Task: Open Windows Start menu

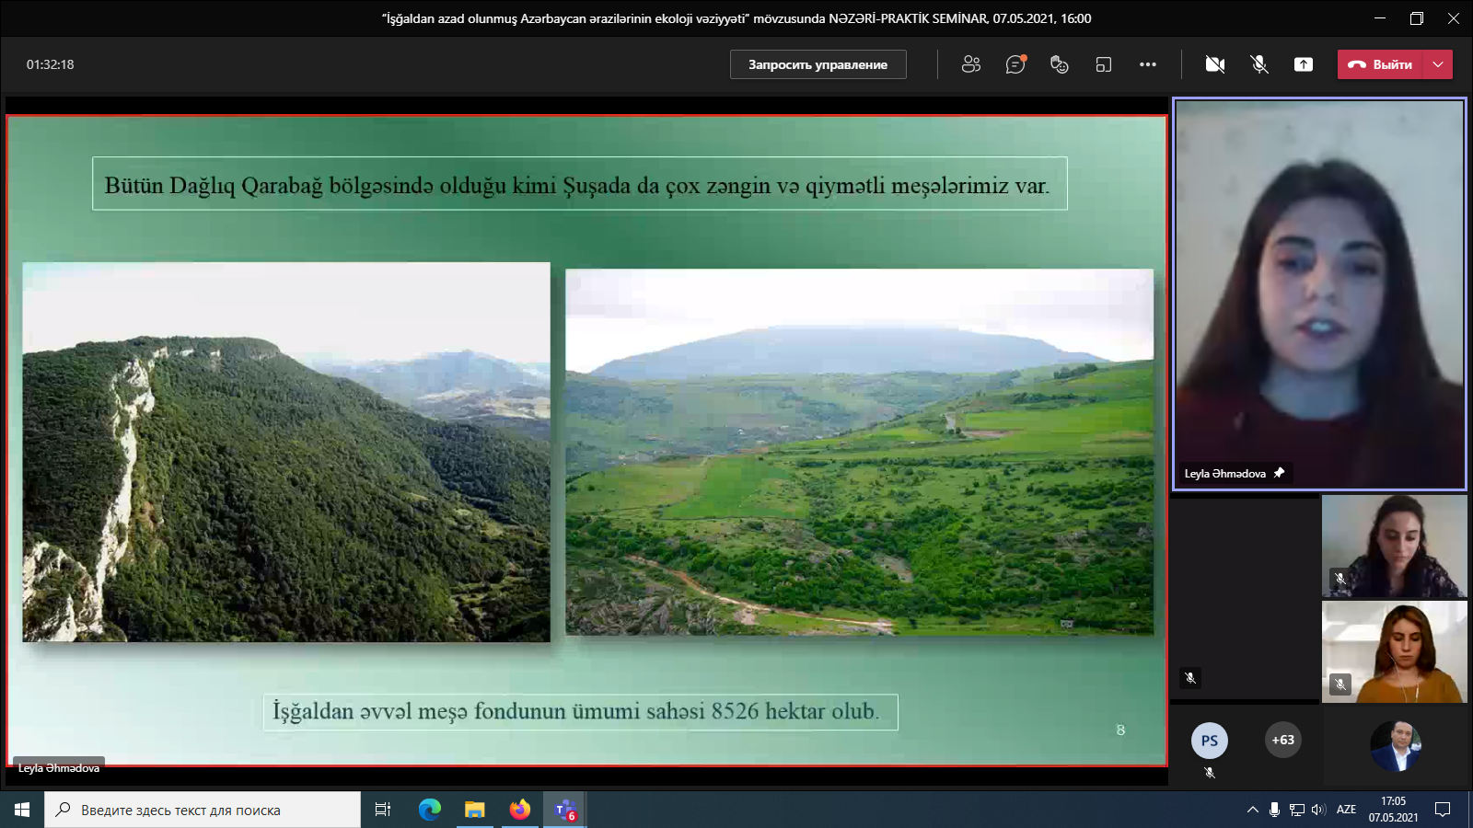Action: pyautogui.click(x=22, y=810)
